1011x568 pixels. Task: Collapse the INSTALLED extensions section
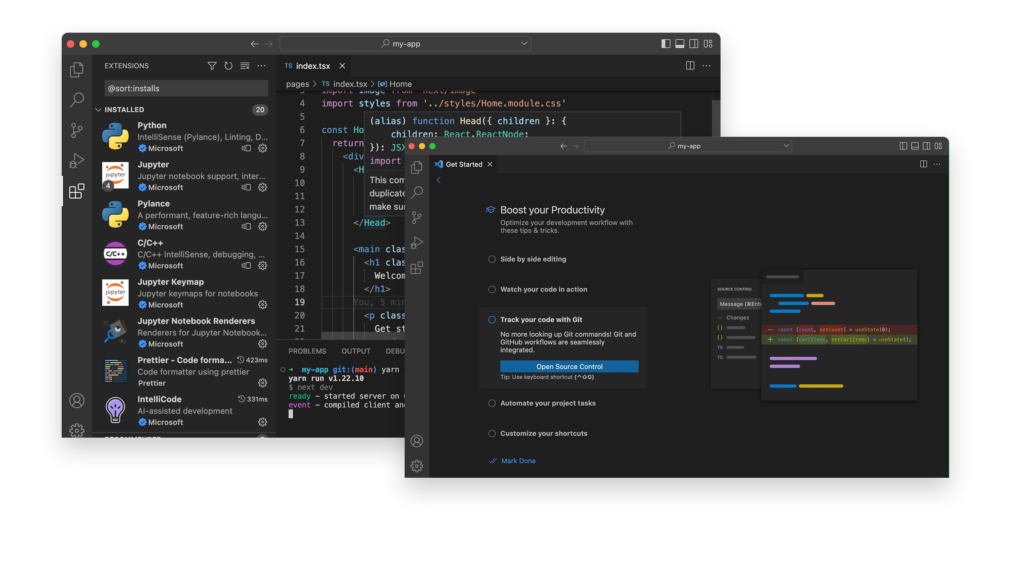(x=98, y=109)
